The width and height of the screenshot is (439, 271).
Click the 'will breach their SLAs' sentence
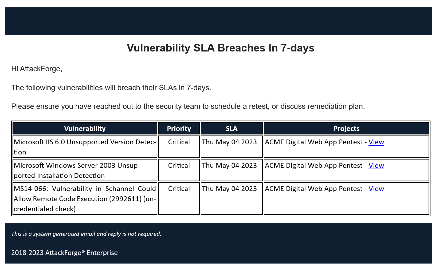[111, 88]
